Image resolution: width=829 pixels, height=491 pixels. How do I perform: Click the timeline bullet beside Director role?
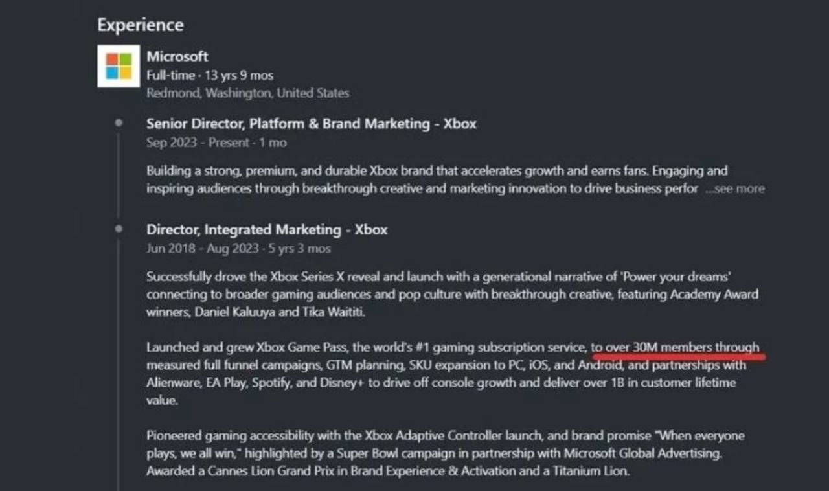click(x=118, y=228)
